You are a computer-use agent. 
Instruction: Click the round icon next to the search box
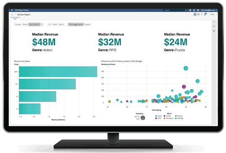(x=190, y=10)
